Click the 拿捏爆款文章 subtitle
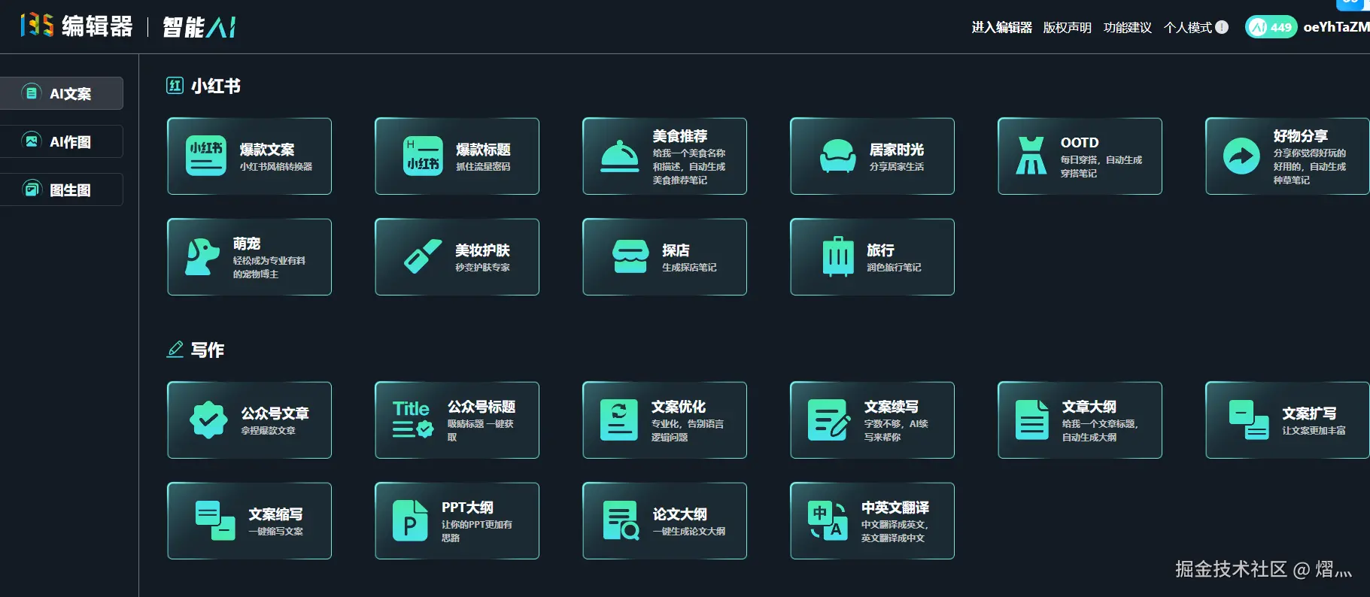 [x=268, y=431]
